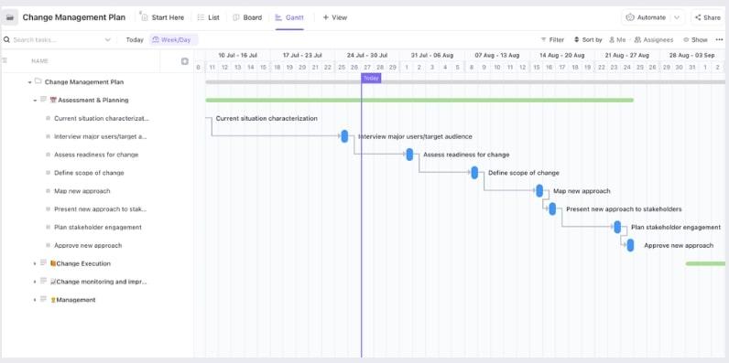This screenshot has width=729, height=363.
Task: Click the Share button
Action: [x=708, y=17]
